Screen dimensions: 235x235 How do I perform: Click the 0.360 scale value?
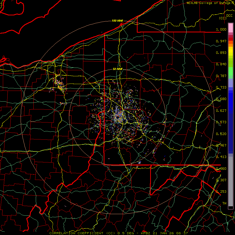(221, 169)
